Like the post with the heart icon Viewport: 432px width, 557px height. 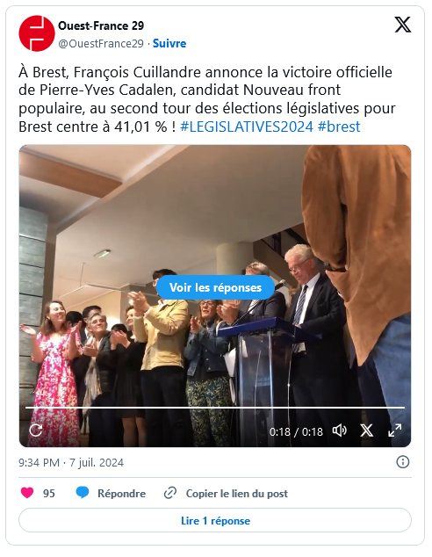click(27, 493)
